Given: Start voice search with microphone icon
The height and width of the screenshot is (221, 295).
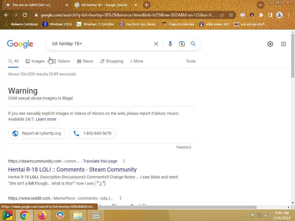Looking at the screenshot, I should [170, 44].
